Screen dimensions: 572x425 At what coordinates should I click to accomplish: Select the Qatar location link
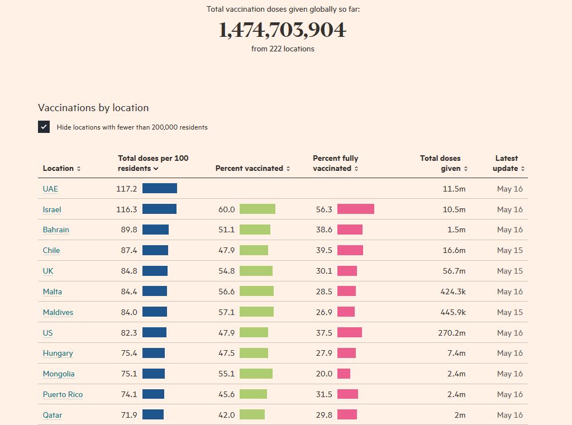click(x=53, y=415)
